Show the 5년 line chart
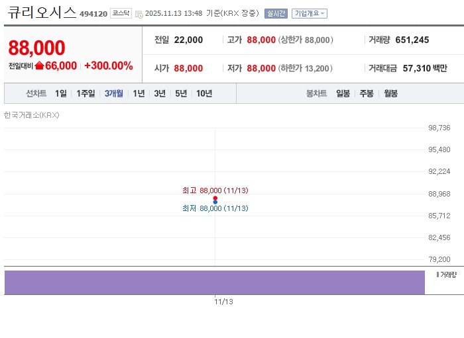Screen dimensions: 464x338 [x=181, y=93]
